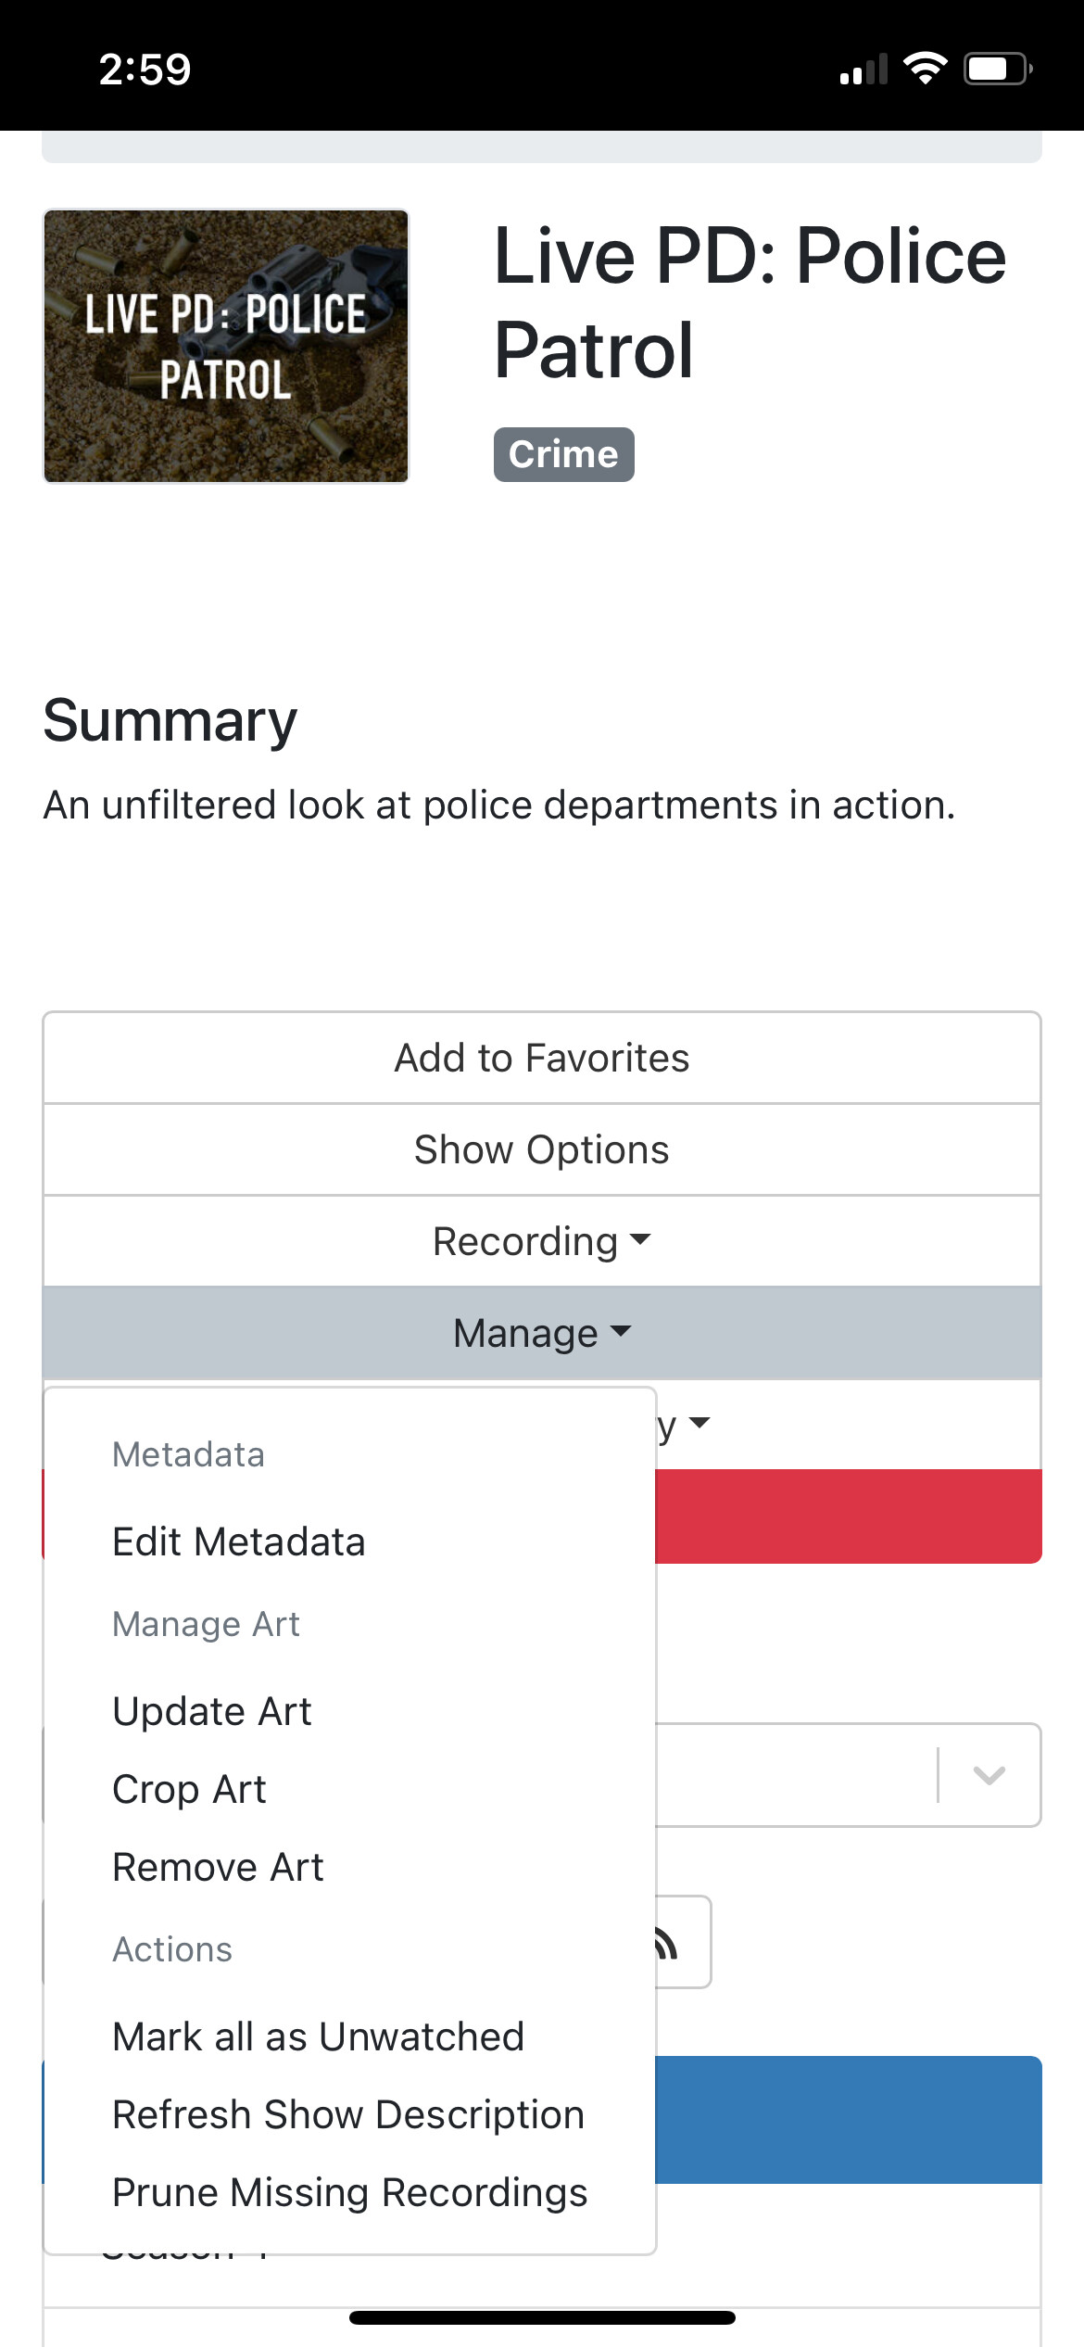Click Mark all as Unwatched
This screenshot has height=2347, width=1084.
(318, 2036)
